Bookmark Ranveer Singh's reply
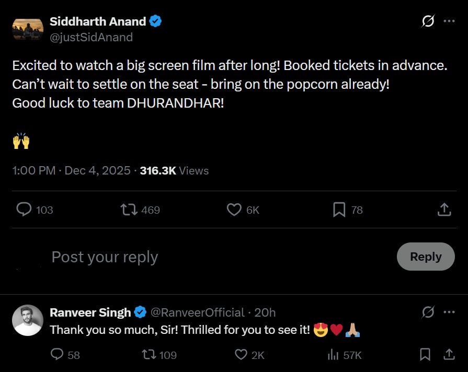 coord(425,355)
